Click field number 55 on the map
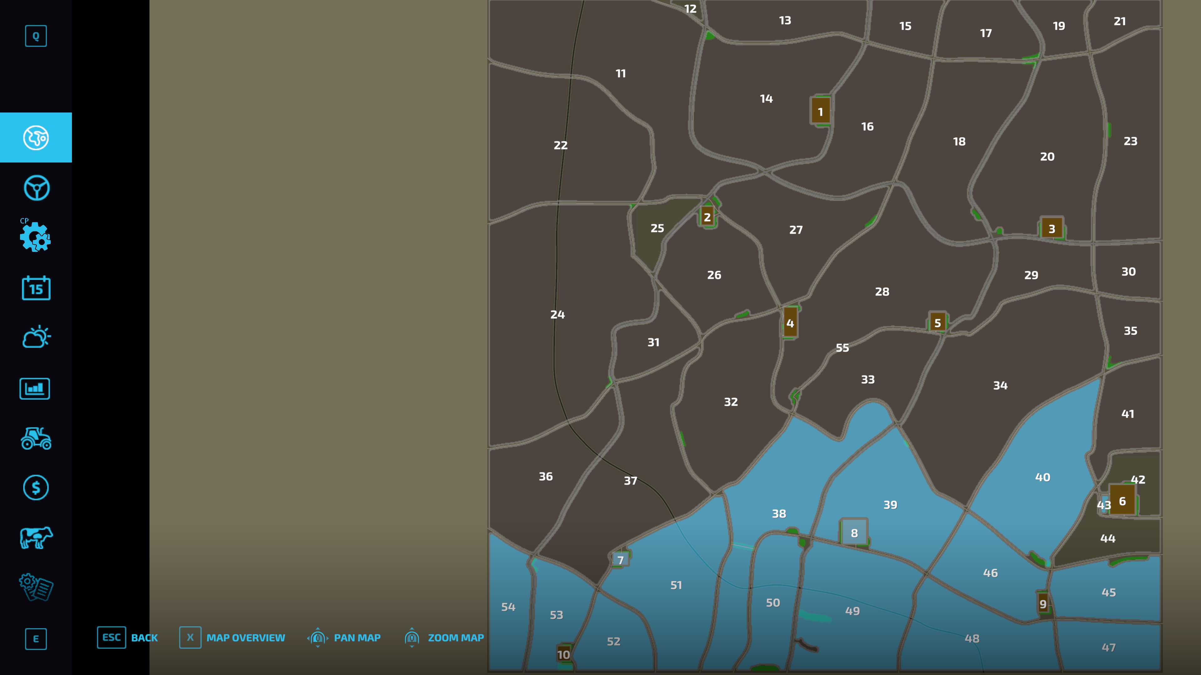 click(x=842, y=347)
